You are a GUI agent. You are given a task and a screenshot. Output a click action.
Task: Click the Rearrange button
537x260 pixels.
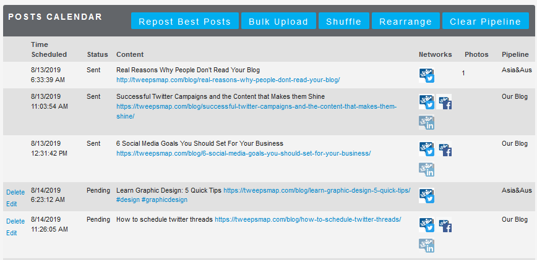(406, 22)
